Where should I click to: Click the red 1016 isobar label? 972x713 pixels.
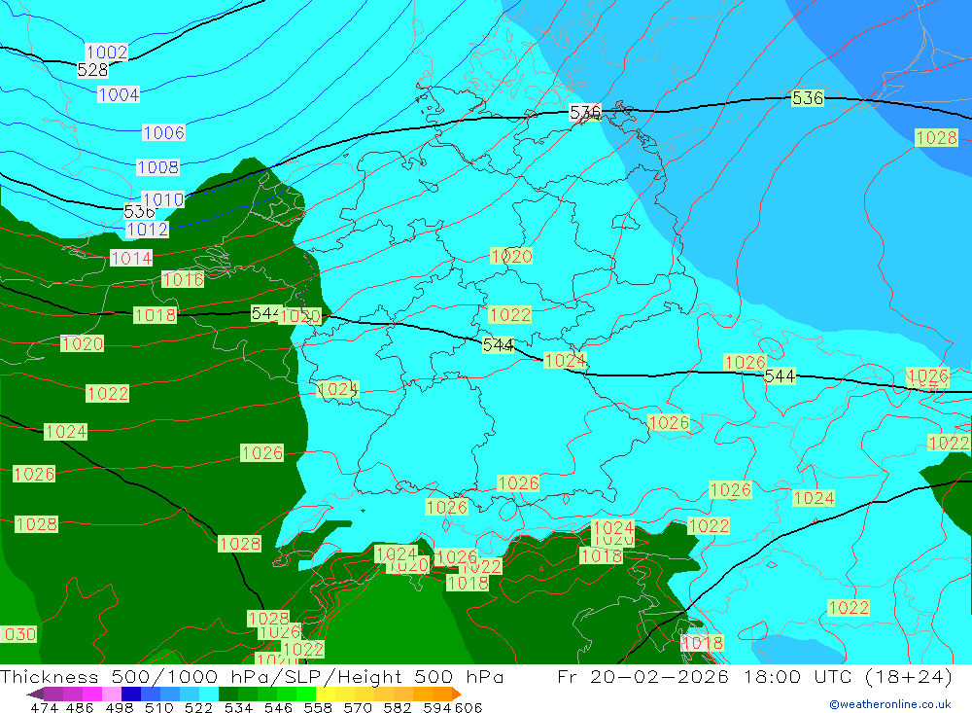coord(183,280)
